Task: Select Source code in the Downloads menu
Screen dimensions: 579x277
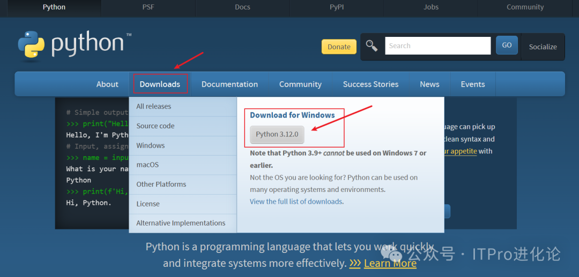Action: click(183, 126)
